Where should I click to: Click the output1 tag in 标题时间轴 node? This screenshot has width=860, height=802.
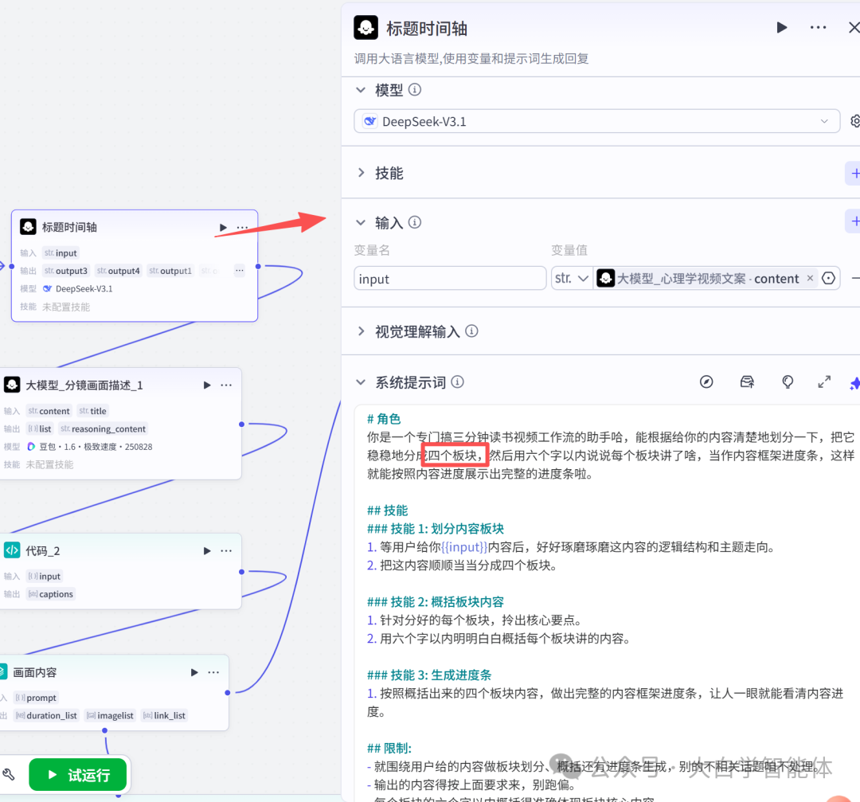point(170,271)
